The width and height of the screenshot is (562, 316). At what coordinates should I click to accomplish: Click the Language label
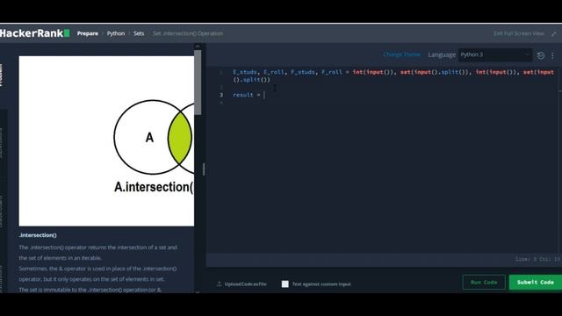442,54
